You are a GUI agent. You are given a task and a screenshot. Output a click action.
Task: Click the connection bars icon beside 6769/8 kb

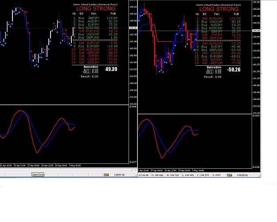point(230,175)
